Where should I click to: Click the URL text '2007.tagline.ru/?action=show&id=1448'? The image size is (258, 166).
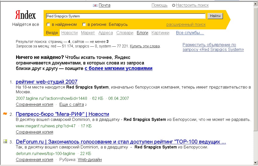[x=51, y=98]
